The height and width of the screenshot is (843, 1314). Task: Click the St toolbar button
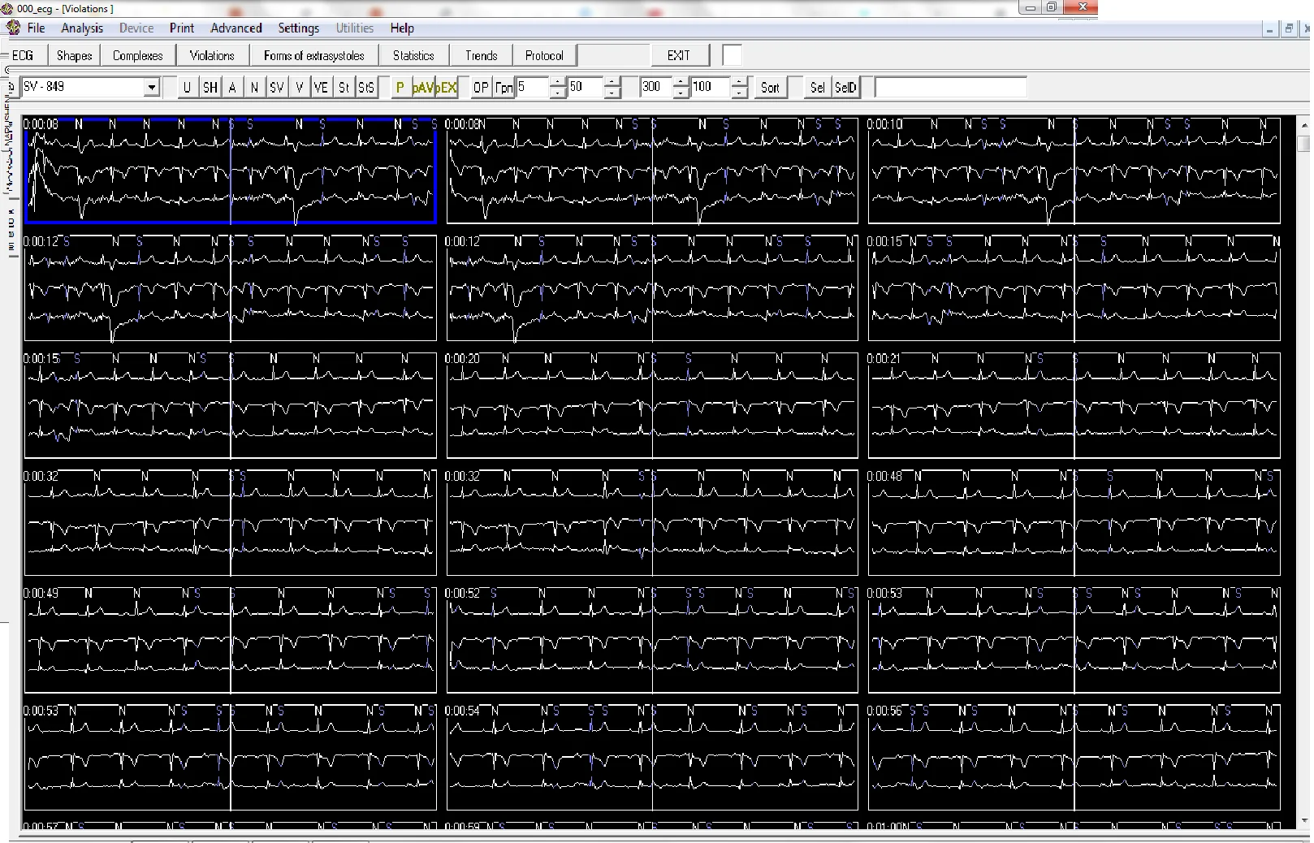(x=344, y=88)
